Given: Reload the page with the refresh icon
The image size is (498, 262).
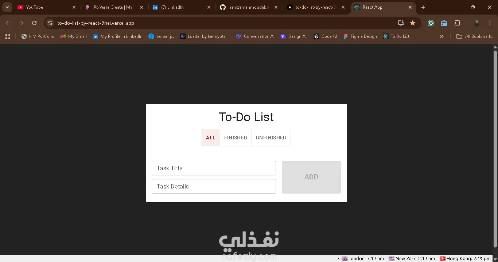Looking at the screenshot, I should [x=34, y=23].
